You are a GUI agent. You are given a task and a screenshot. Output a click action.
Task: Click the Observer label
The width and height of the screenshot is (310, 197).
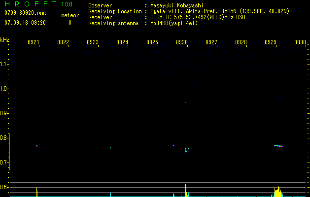click(100, 5)
